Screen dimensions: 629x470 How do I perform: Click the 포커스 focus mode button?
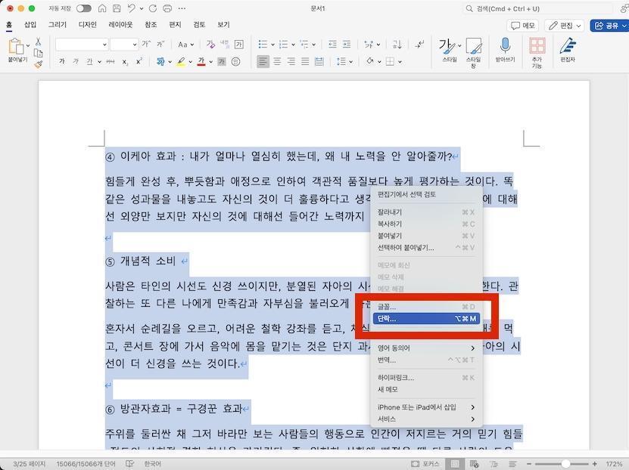click(425, 464)
